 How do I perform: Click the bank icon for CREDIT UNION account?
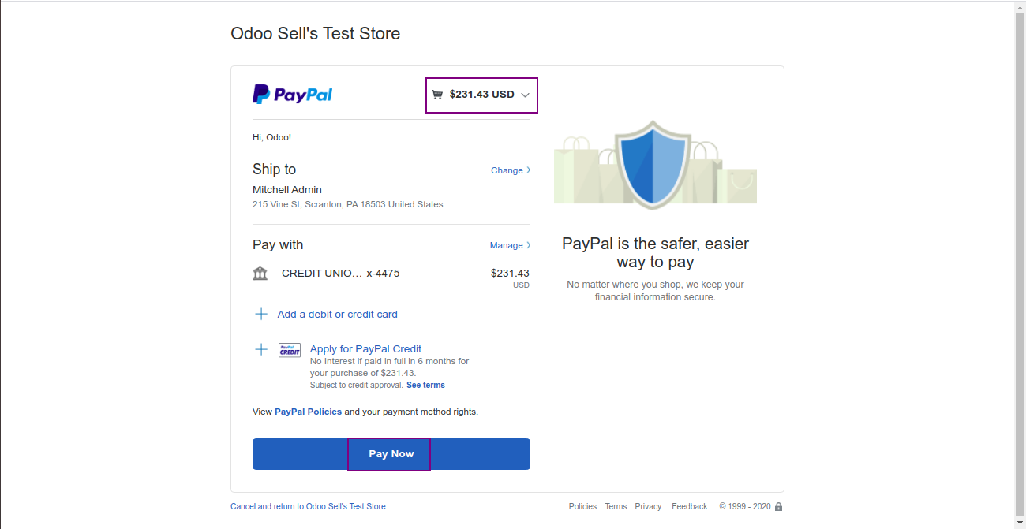coord(260,274)
